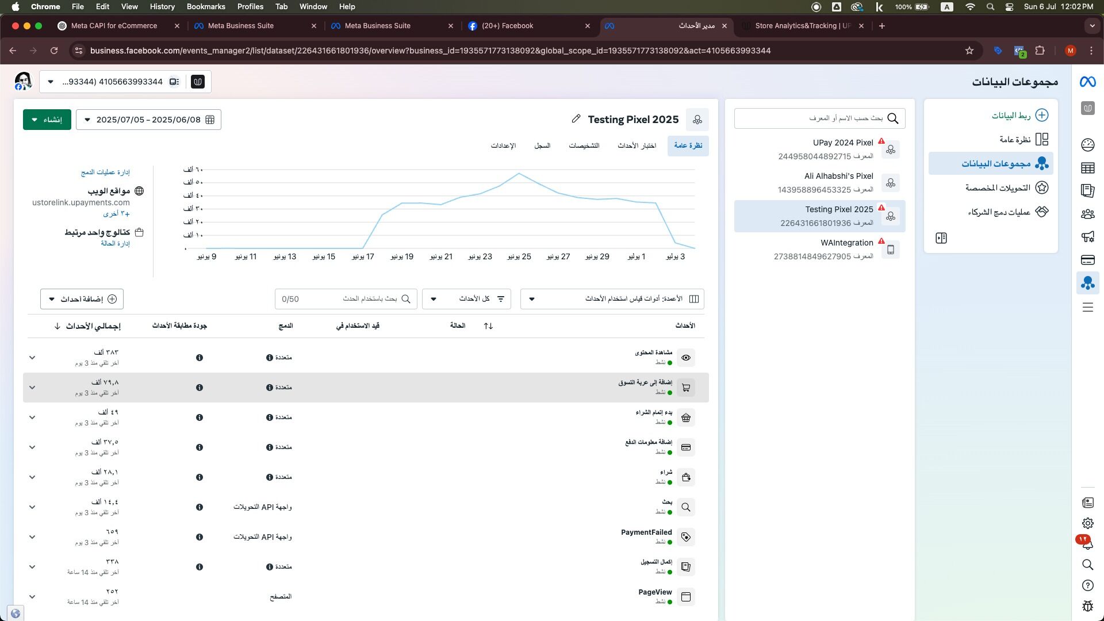Click the Meta logo in the top corner
This screenshot has height=621, width=1104.
1087,82
